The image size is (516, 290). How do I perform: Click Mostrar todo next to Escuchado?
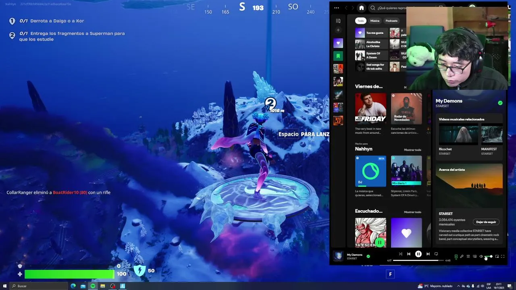(412, 212)
